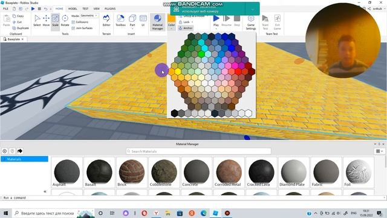Open the Windows Start menu

click(5, 213)
